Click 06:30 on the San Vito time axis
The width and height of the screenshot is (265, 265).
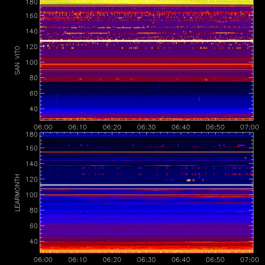[x=146, y=127]
